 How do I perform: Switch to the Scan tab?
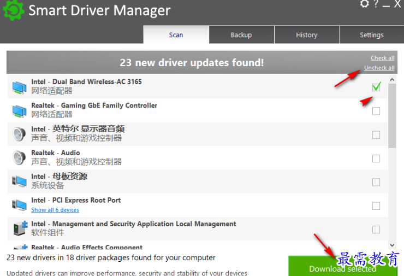pyautogui.click(x=176, y=35)
